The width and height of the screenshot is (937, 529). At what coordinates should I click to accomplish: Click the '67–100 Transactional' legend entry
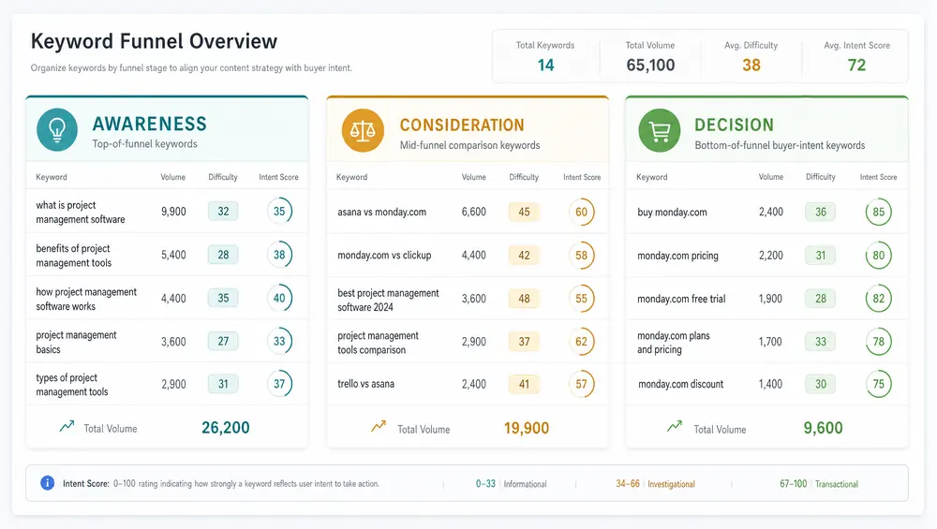pos(819,484)
